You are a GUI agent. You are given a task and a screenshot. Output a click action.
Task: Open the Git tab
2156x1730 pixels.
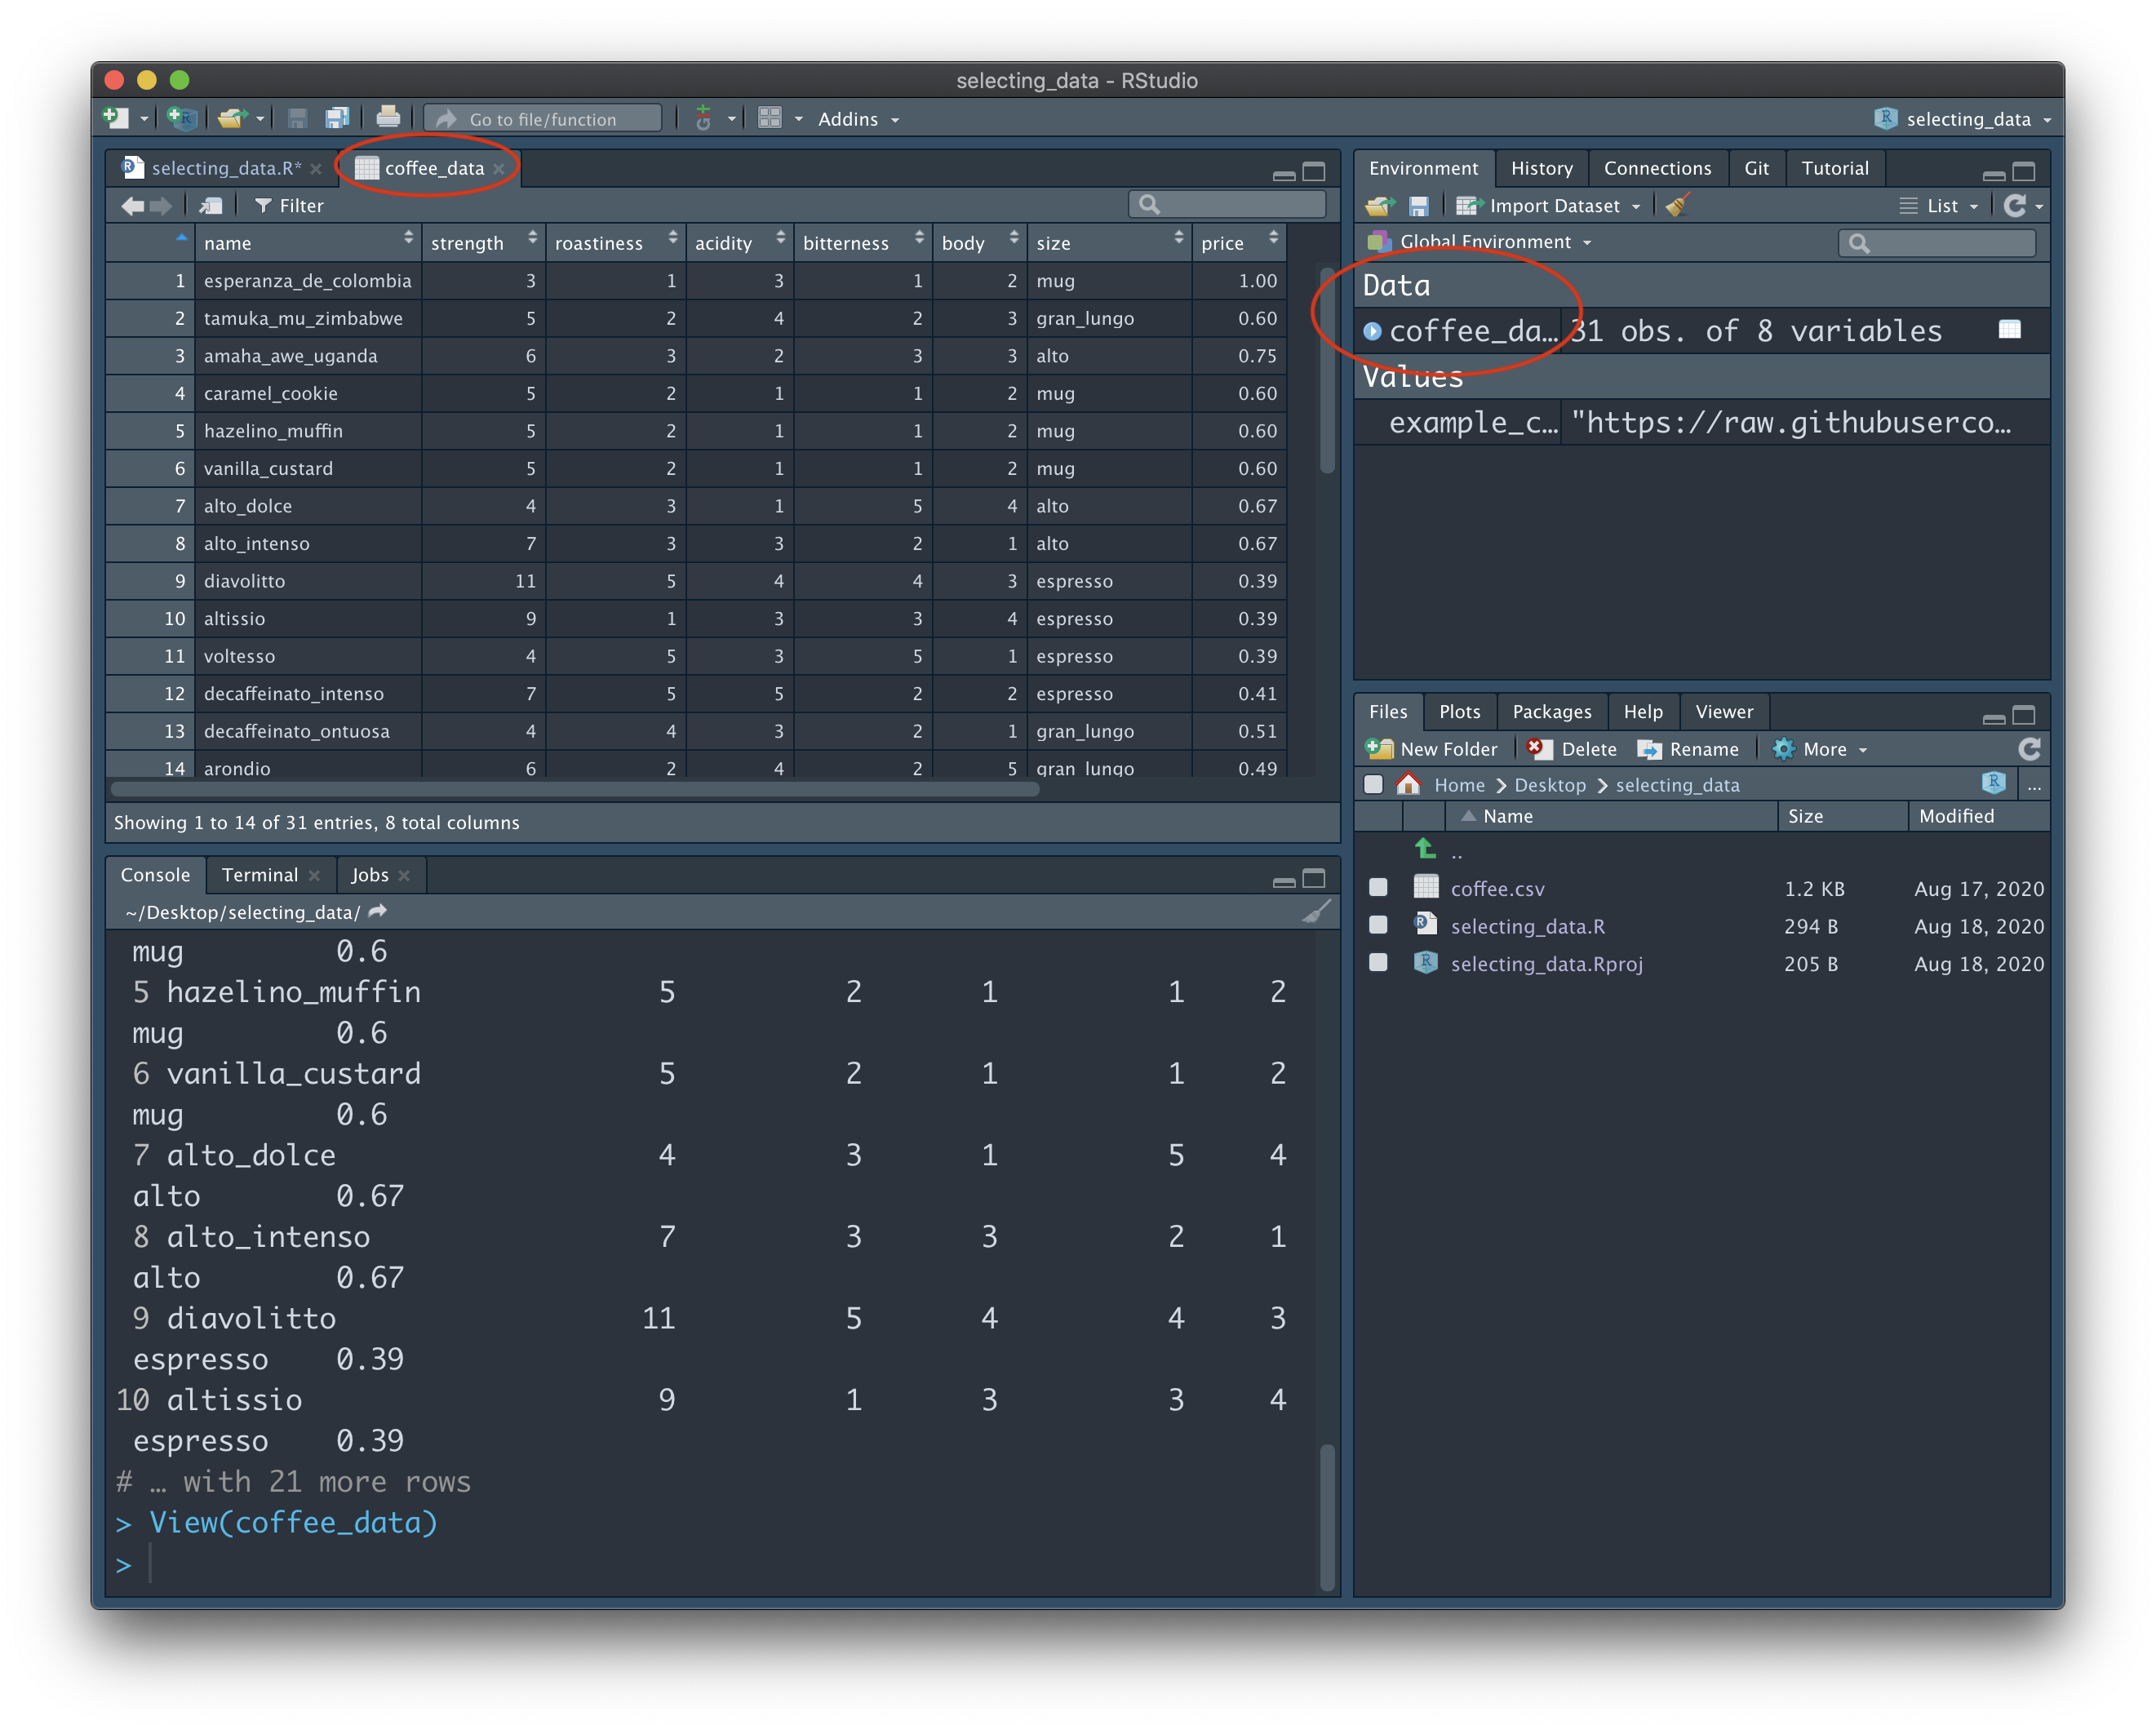[x=1756, y=168]
